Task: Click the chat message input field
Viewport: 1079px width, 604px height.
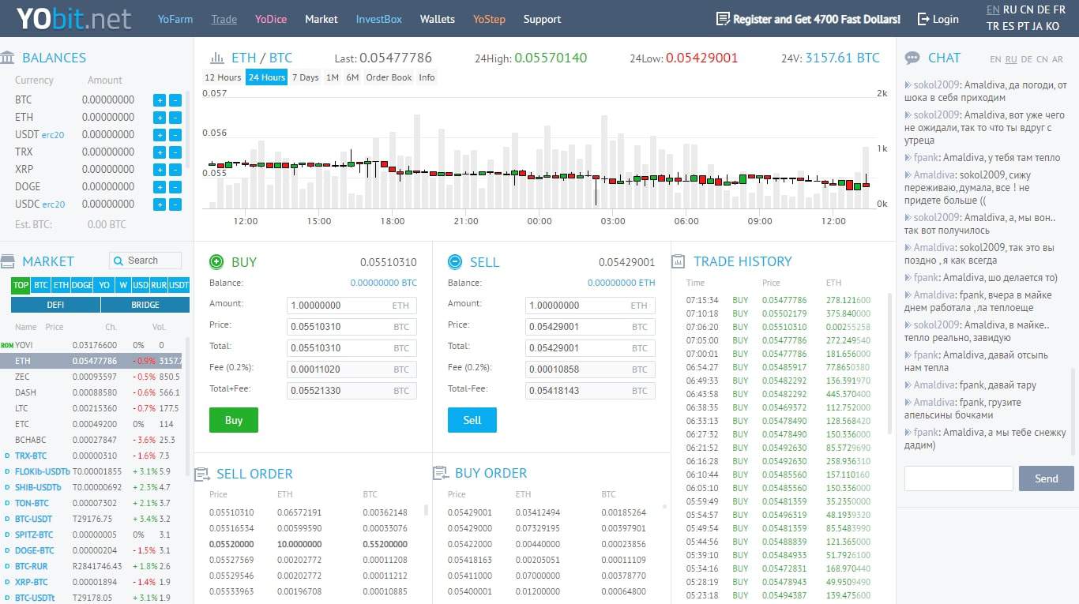Action: click(x=958, y=478)
